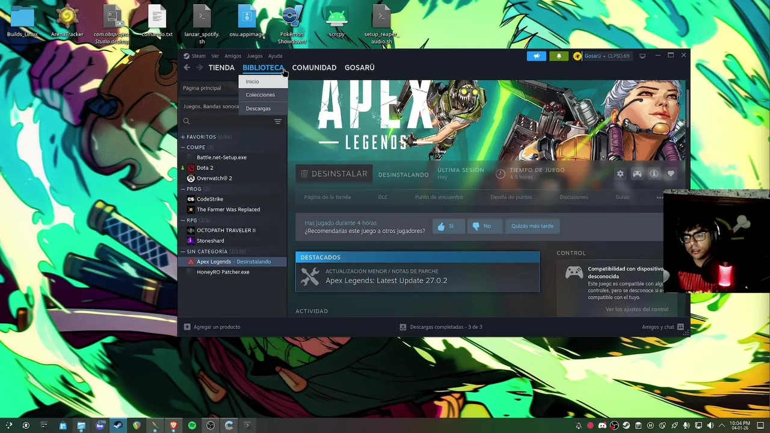Screen dimensions: 770x433
Task: Choose Colecciones from Biblioteca dropdown
Action: click(263, 94)
